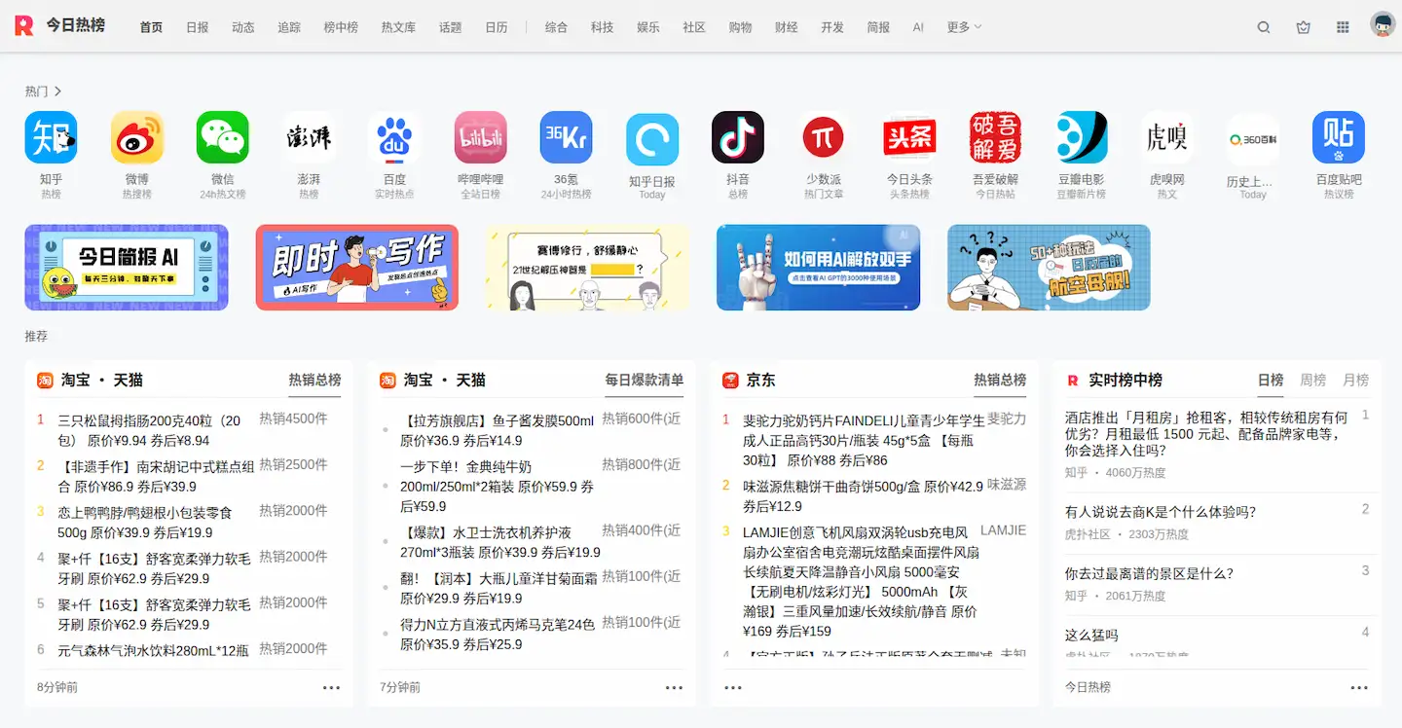Open 有人说说去商K question link
The width and height of the screenshot is (1402, 728).
(x=1161, y=512)
